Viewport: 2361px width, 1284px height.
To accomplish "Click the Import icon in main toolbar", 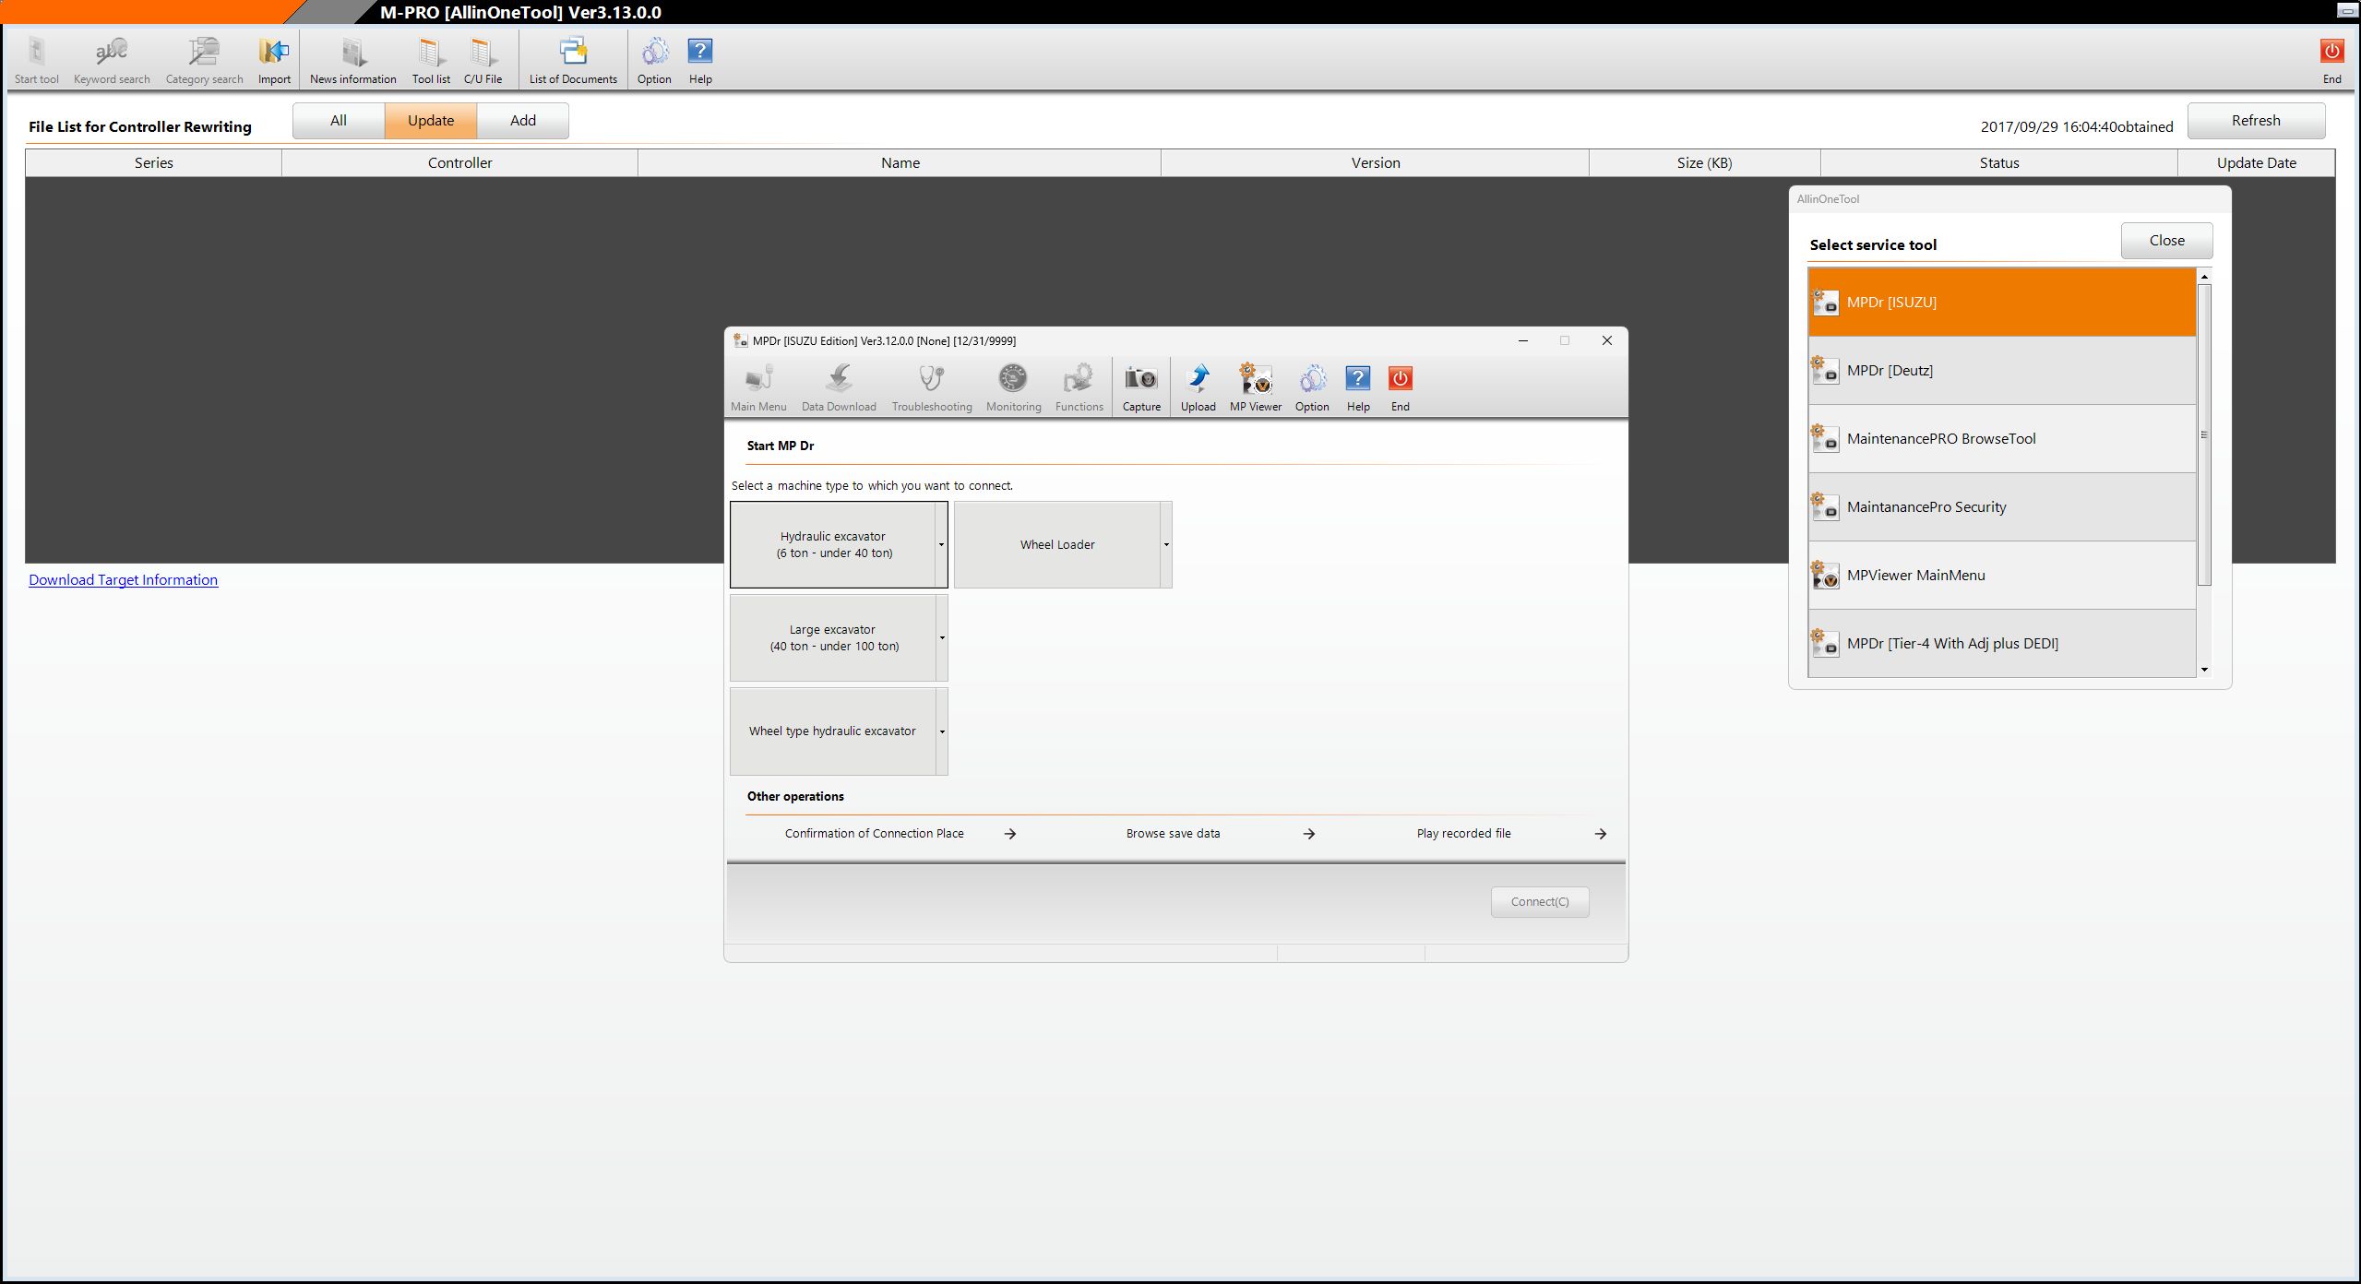I will (274, 53).
